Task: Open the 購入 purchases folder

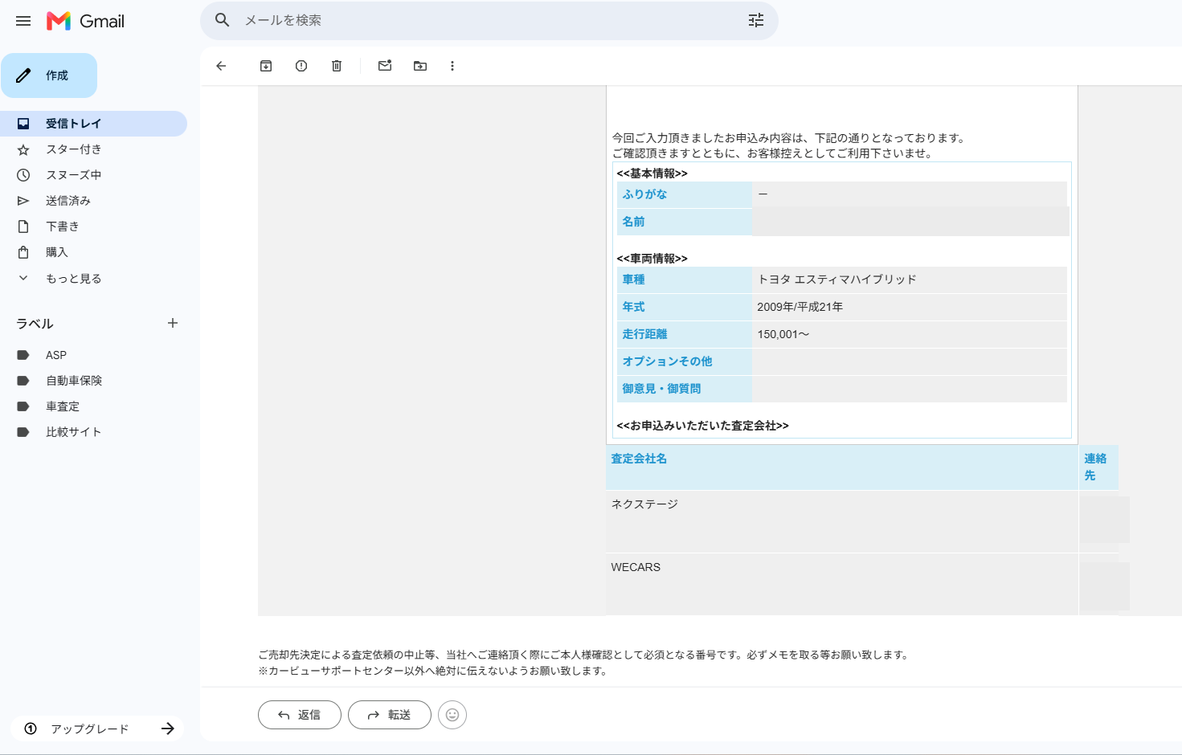Action: [93, 252]
